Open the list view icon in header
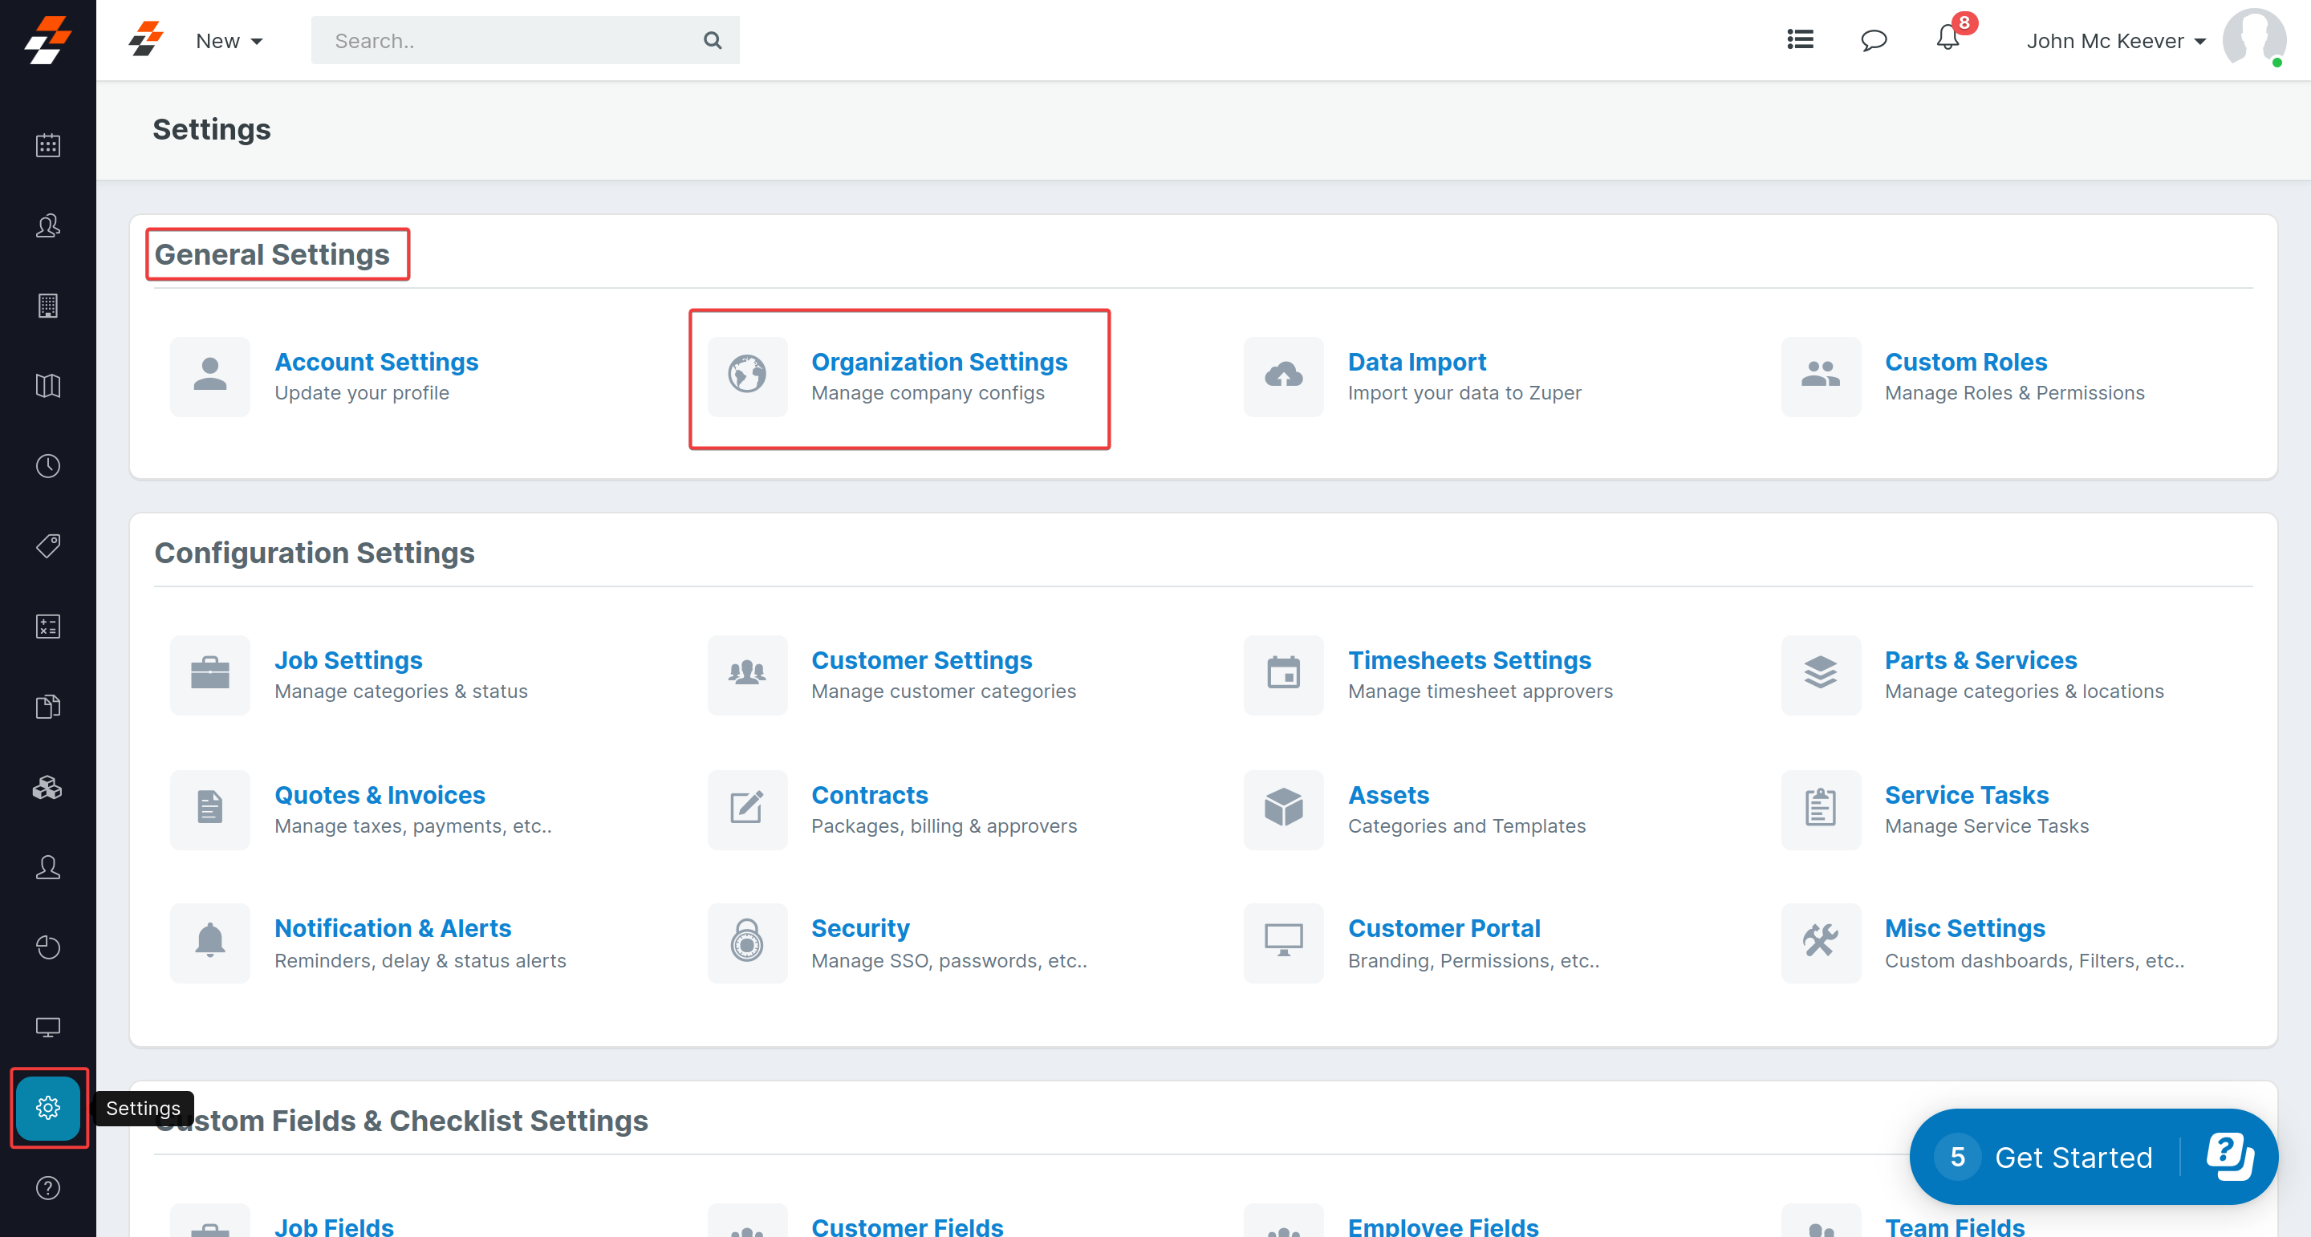 [1800, 39]
